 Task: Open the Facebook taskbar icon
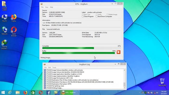[48, 93]
